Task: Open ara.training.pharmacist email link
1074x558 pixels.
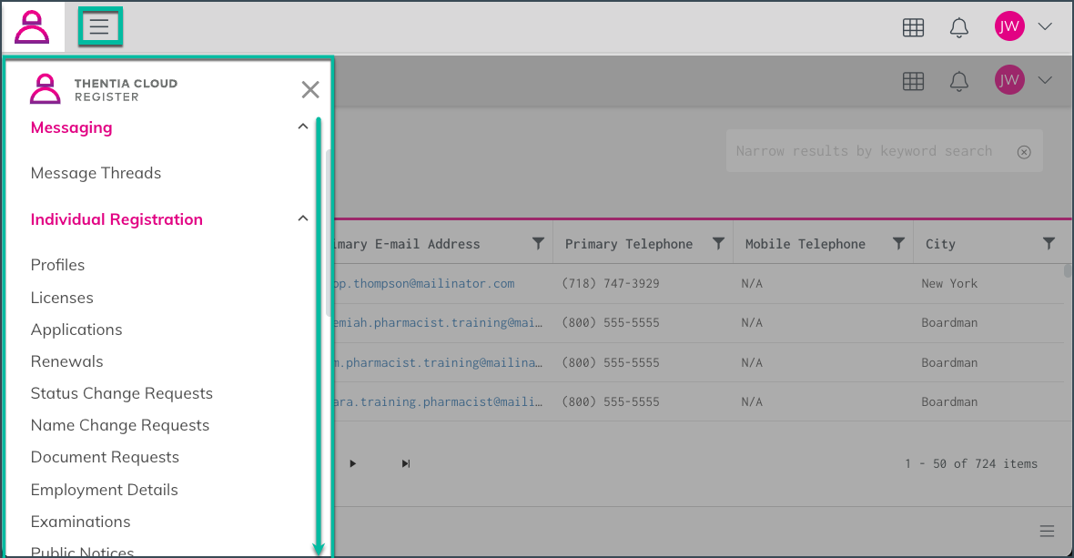Action: (x=439, y=402)
